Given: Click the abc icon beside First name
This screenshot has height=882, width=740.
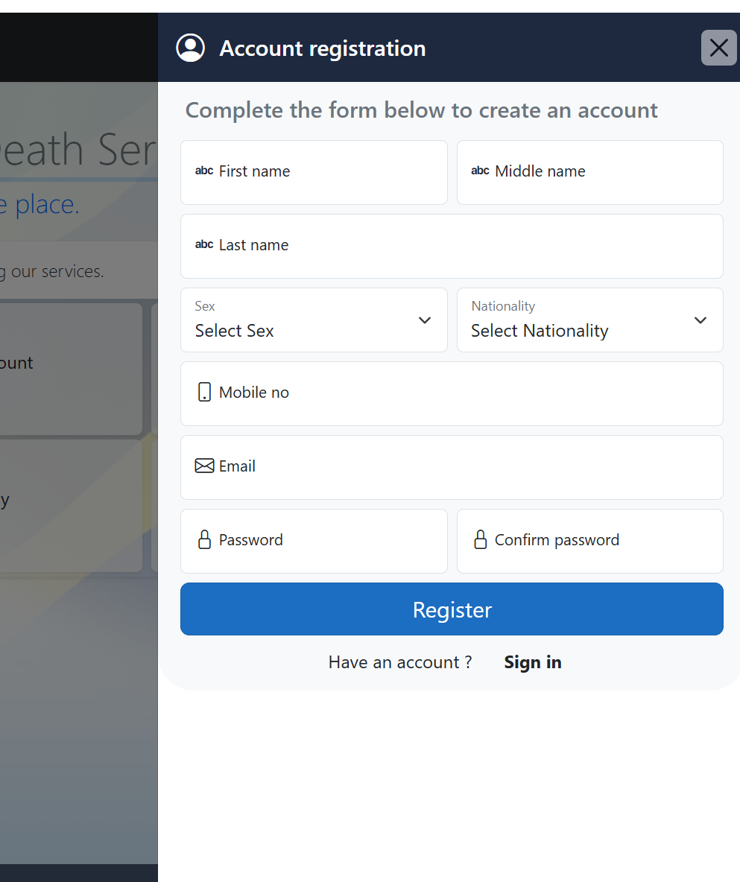Looking at the screenshot, I should 204,171.
